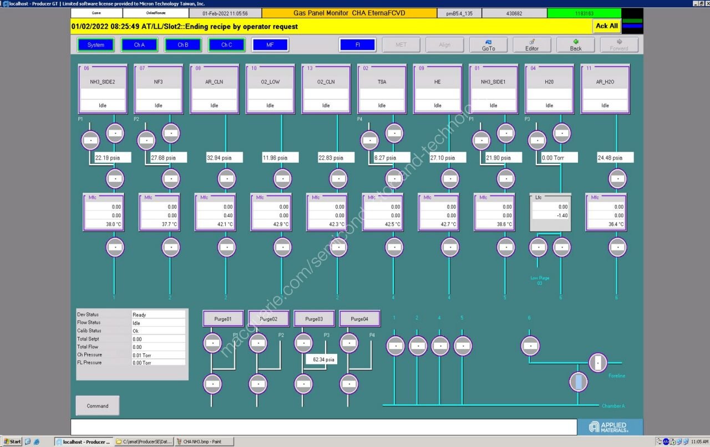Toggle the Foreline divert valve
The height and width of the screenshot is (447, 710).
598,363
